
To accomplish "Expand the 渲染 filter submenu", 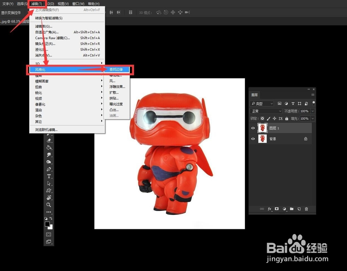I will pos(67,110).
